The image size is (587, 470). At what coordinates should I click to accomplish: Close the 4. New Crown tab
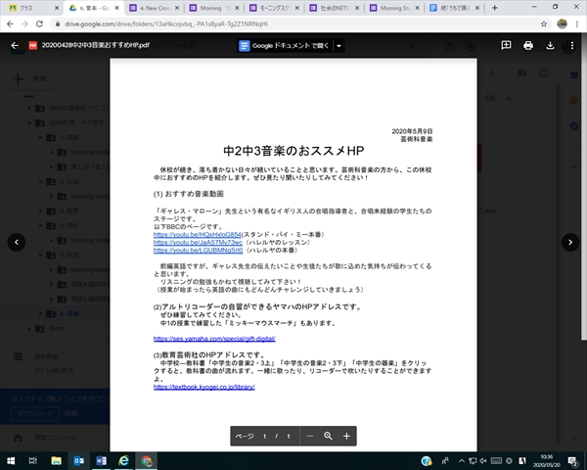(x=177, y=8)
